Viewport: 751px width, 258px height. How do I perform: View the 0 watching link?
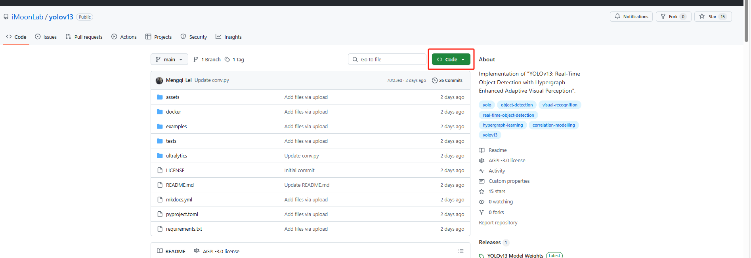pos(496,202)
